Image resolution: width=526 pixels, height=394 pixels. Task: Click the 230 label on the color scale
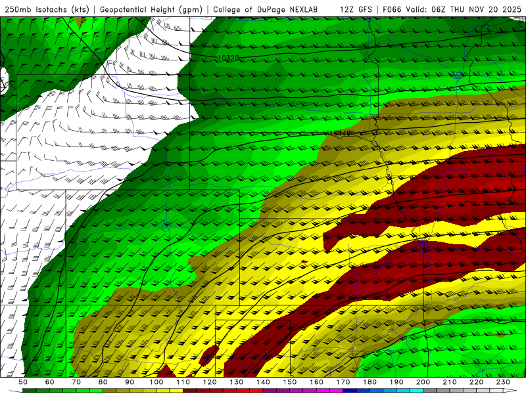click(503, 382)
